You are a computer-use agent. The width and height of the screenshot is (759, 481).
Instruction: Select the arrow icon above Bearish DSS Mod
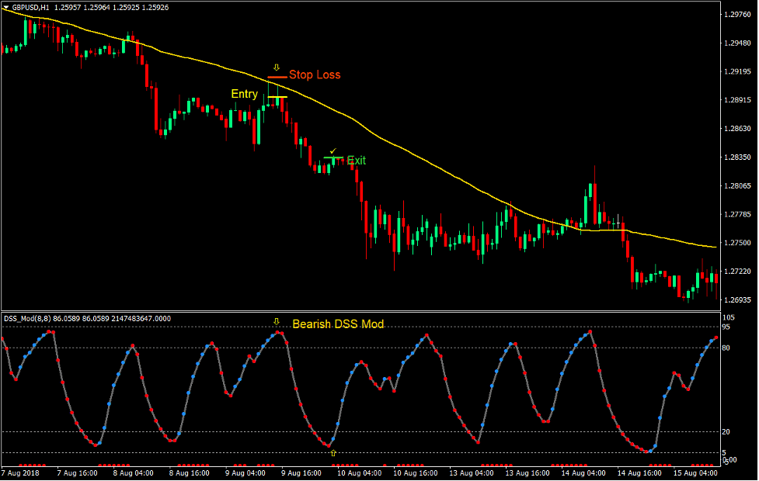pos(277,322)
